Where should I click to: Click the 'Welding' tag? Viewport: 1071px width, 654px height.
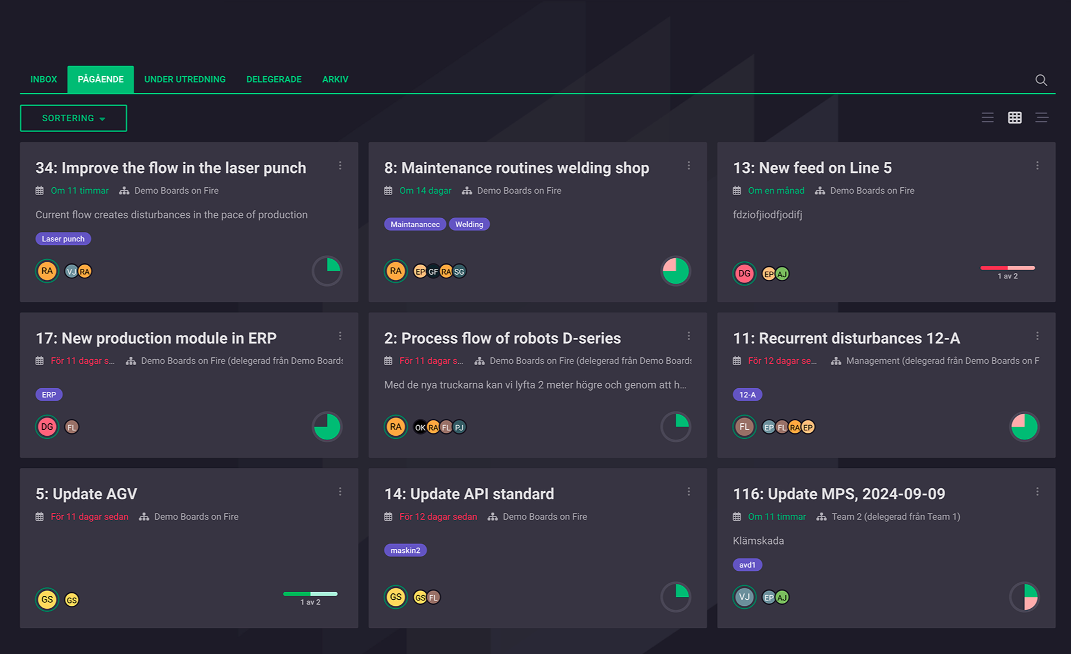point(469,224)
